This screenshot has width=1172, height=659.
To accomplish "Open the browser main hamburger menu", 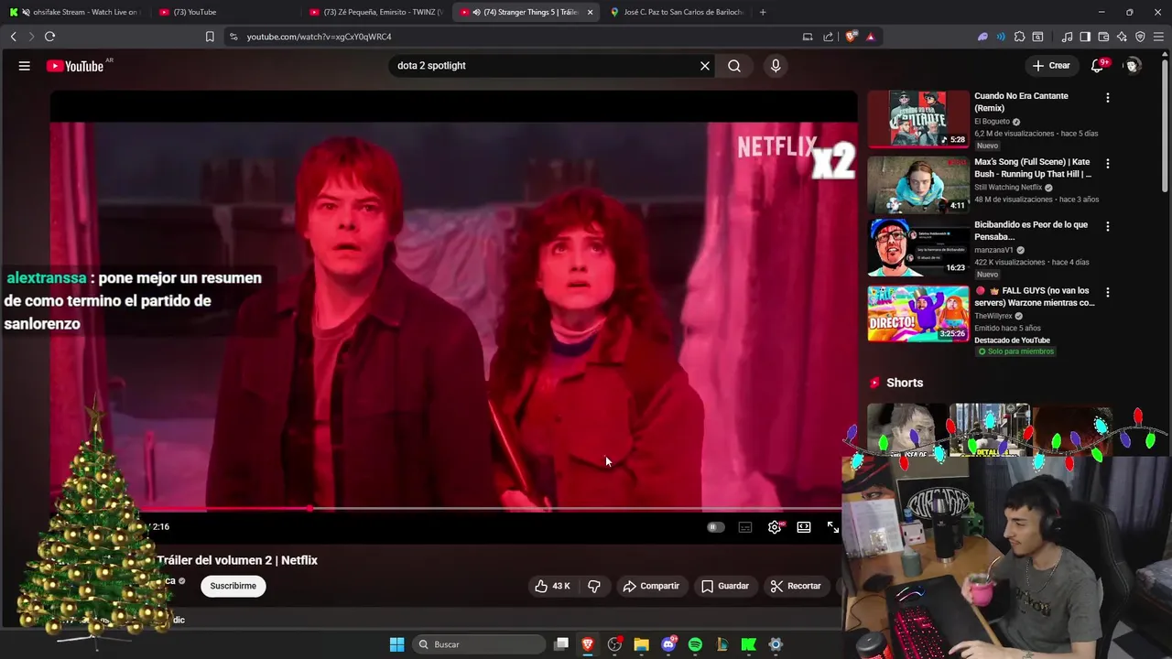I will coord(1159,37).
